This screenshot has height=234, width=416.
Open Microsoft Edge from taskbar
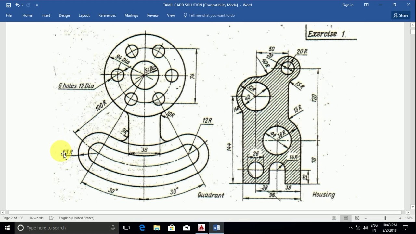click(142, 228)
